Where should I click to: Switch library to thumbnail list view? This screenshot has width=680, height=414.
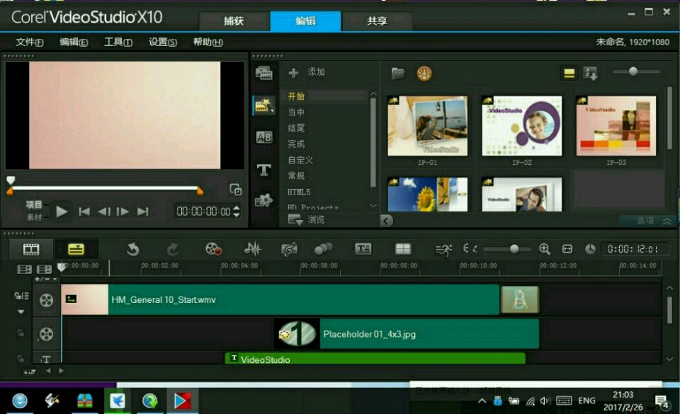[569, 73]
